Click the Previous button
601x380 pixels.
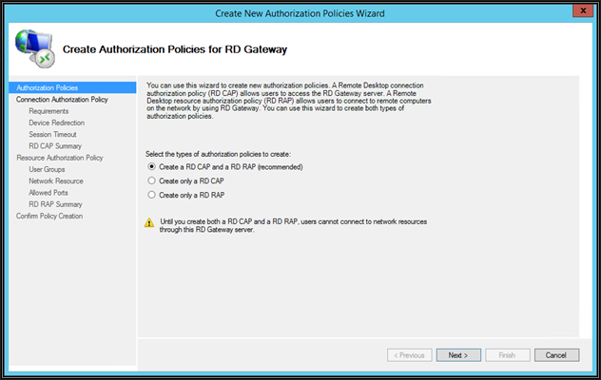point(409,355)
